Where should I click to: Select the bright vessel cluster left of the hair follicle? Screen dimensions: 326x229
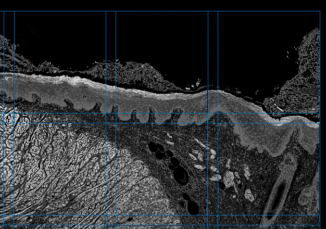pyautogui.click(x=248, y=195)
